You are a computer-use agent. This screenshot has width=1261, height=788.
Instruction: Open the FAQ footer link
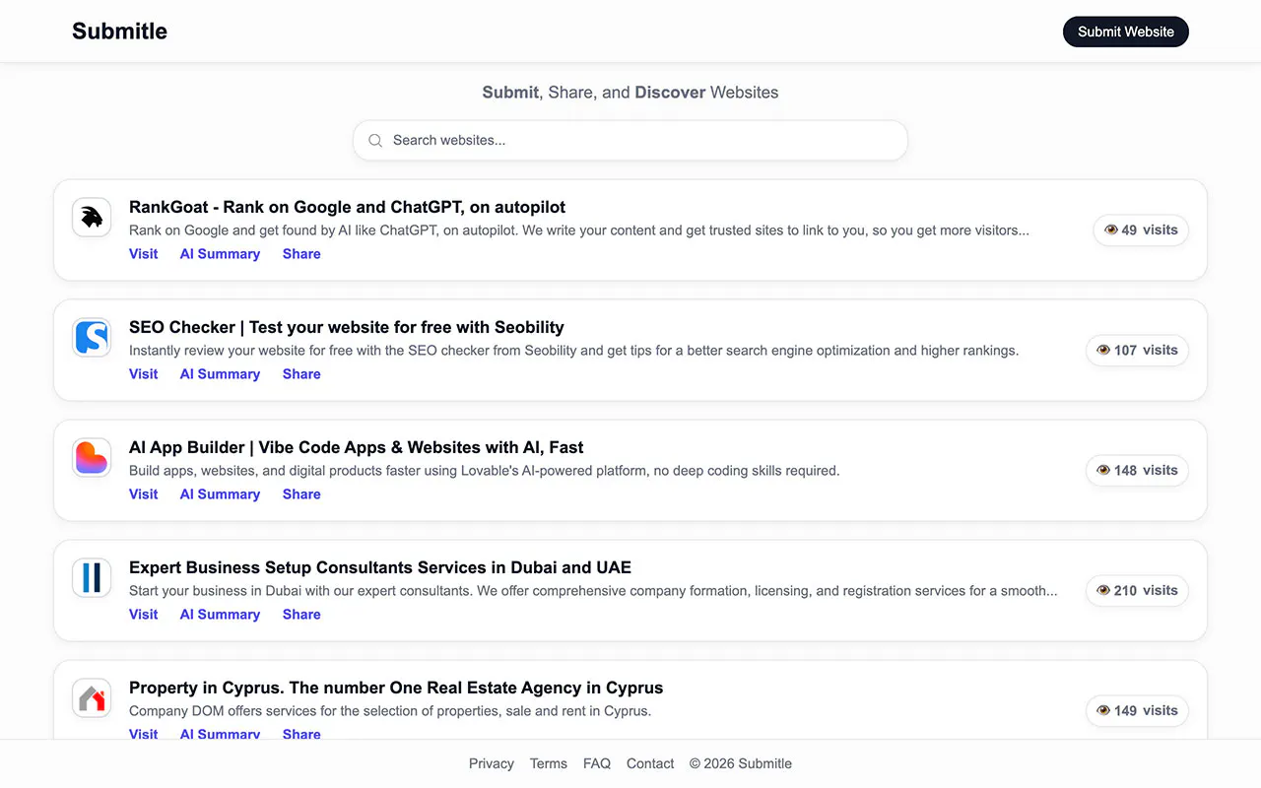point(597,763)
